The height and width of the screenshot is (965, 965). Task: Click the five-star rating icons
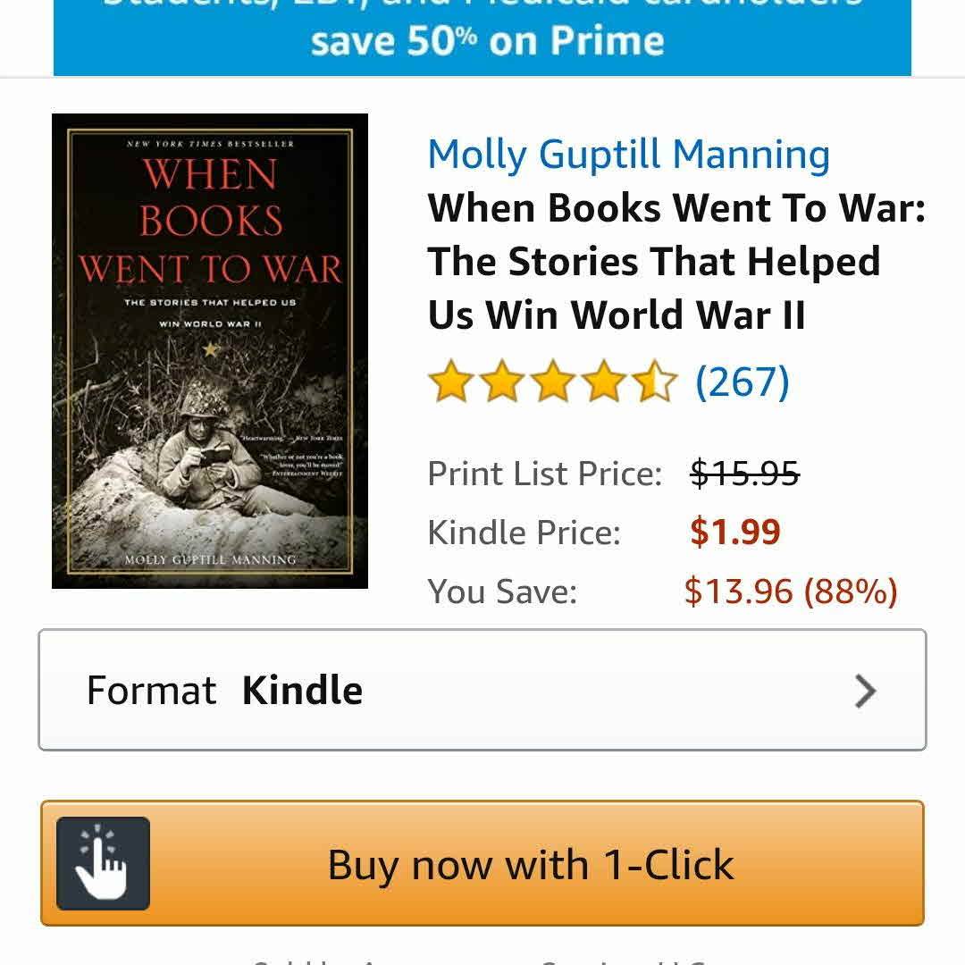(x=553, y=381)
